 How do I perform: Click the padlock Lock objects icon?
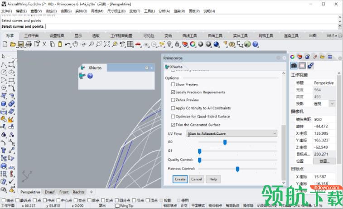[x=177, y=44]
